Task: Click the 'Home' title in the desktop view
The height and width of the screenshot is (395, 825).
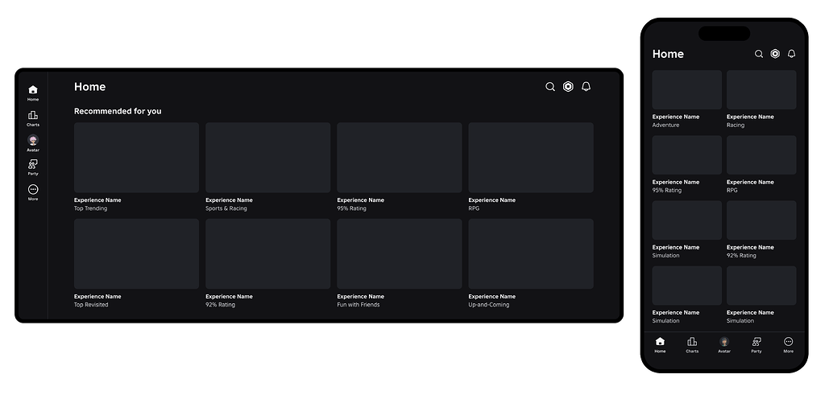Action: click(90, 87)
